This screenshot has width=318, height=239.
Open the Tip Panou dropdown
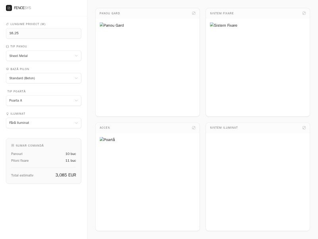tap(44, 56)
